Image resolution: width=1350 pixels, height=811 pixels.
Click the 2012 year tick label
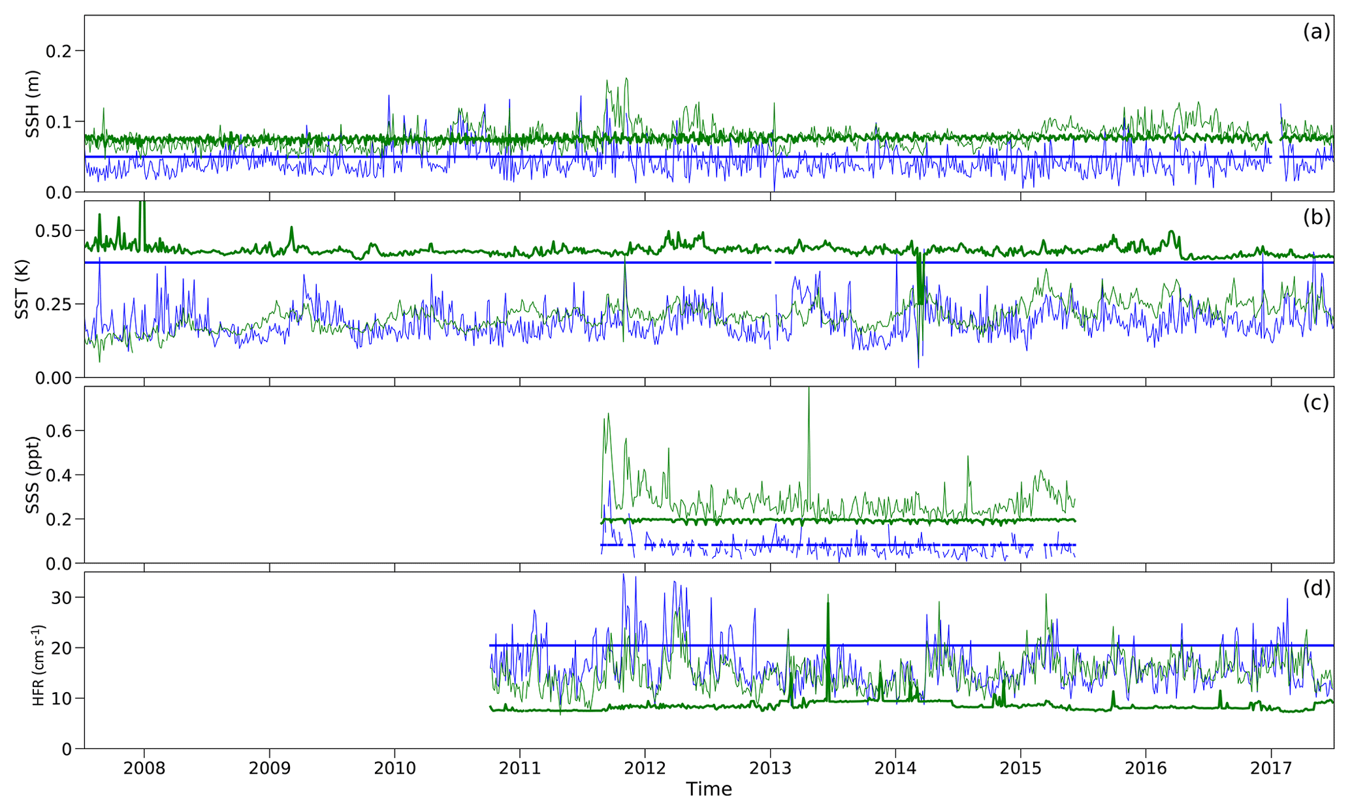tap(645, 768)
